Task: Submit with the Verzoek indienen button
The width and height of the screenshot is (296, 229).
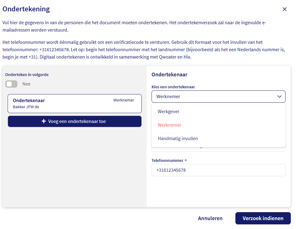Action: click(x=263, y=218)
